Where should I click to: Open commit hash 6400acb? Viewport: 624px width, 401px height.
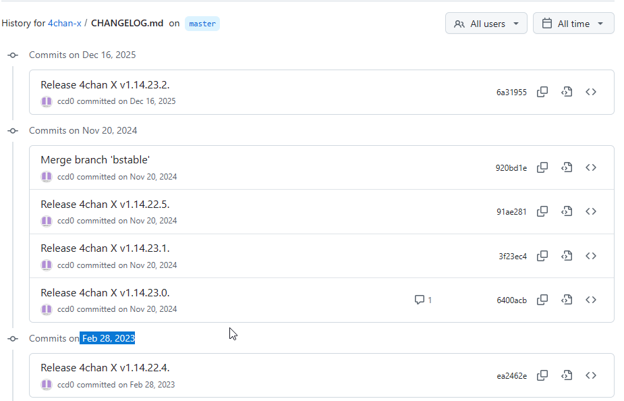[x=512, y=300]
